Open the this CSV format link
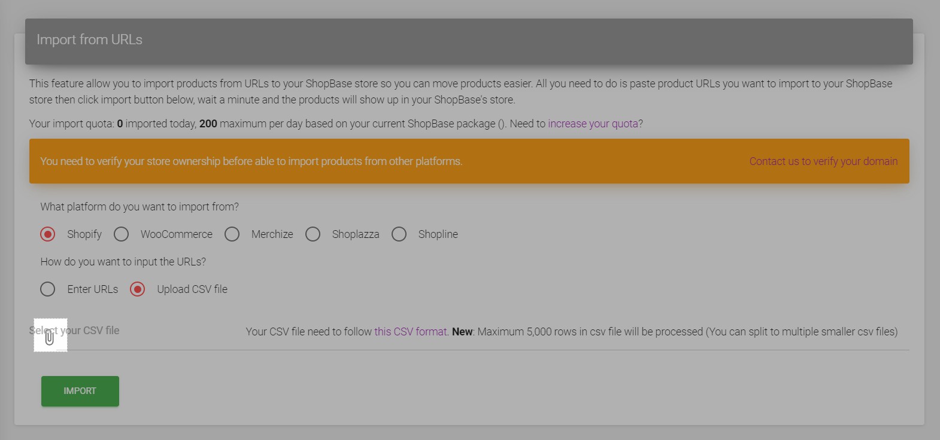This screenshot has height=440, width=940. click(x=410, y=332)
